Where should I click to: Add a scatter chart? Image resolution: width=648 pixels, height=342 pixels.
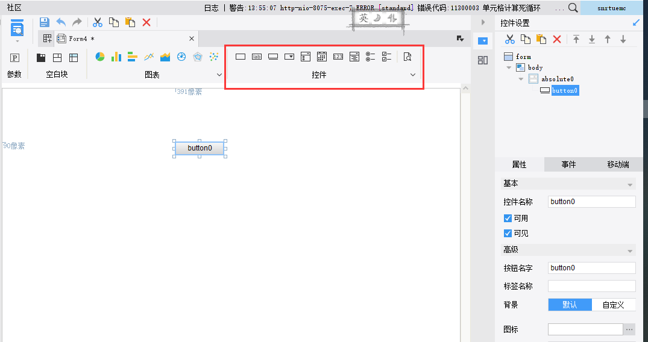click(214, 57)
